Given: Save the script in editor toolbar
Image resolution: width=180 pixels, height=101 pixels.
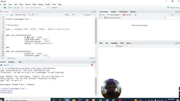Looking at the screenshot, I should pyautogui.click(x=12, y=15).
